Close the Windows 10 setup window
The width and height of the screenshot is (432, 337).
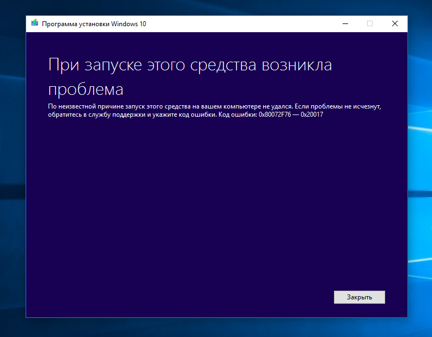click(395, 23)
